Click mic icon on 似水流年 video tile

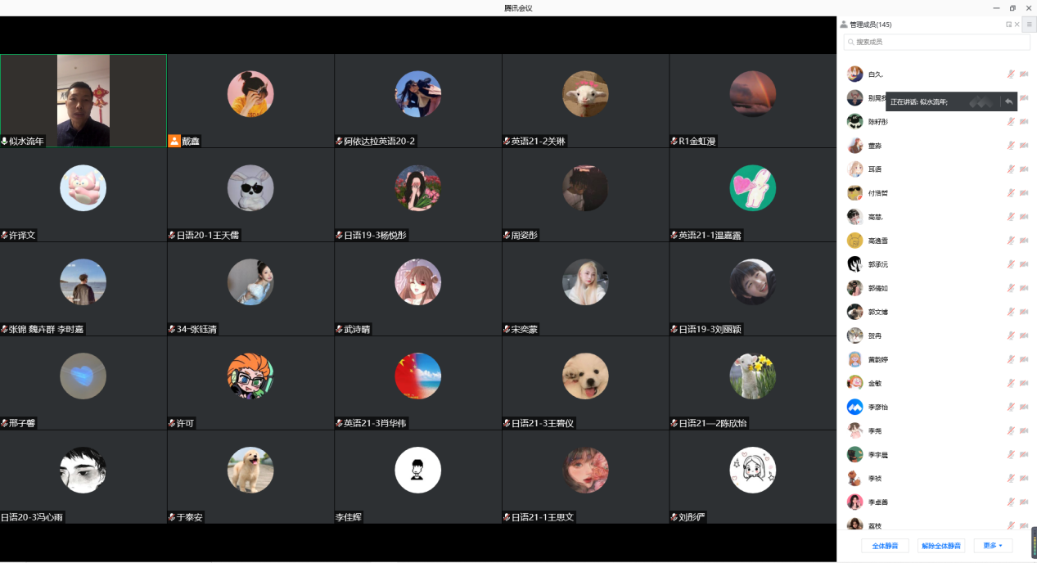pyautogui.click(x=5, y=142)
